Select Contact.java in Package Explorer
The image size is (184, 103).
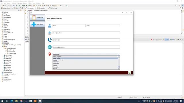(x=11, y=51)
